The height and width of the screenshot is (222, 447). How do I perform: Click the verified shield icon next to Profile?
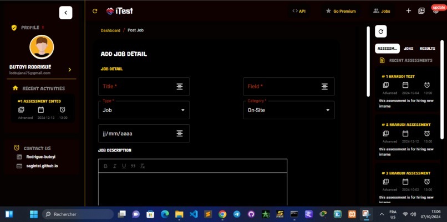[14, 28]
